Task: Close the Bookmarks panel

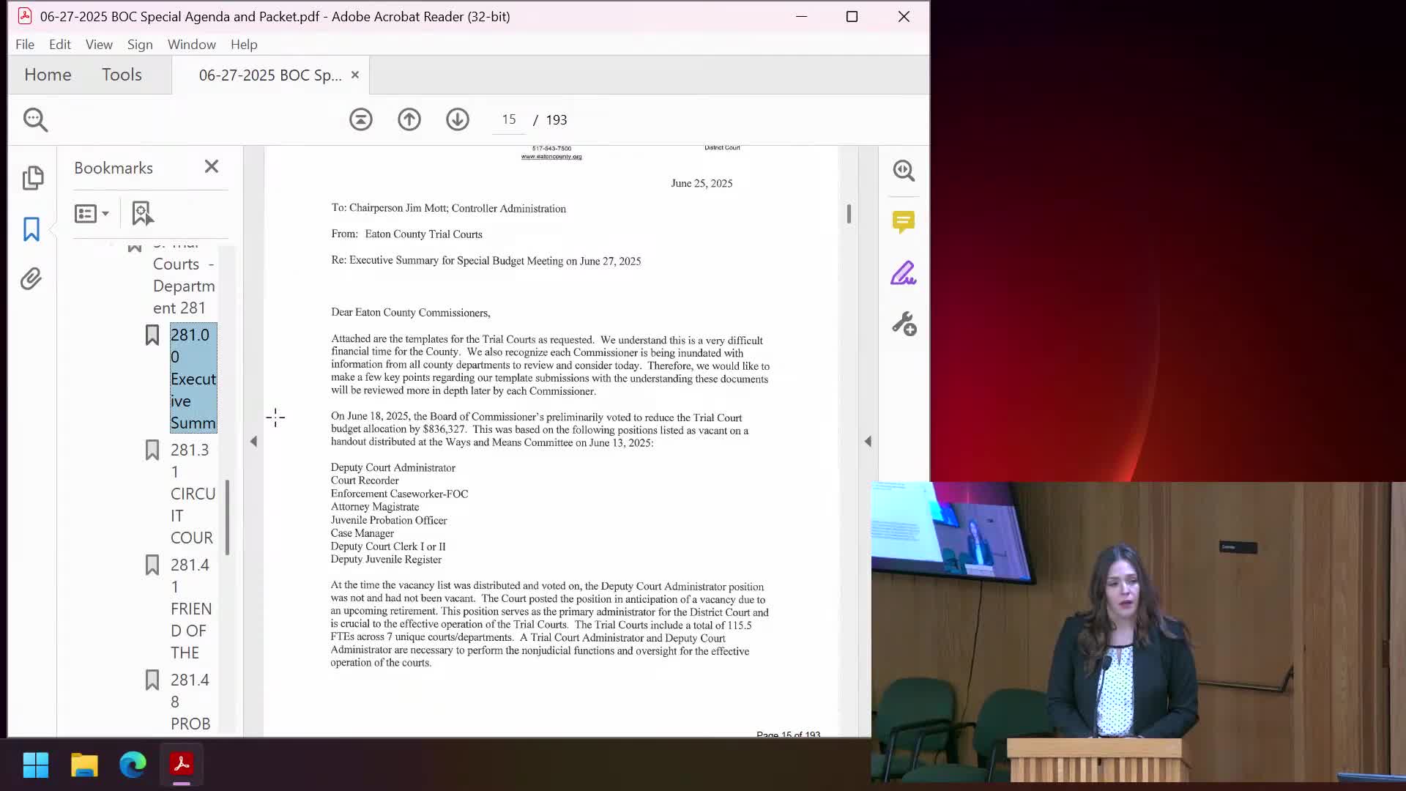Action: click(x=212, y=167)
